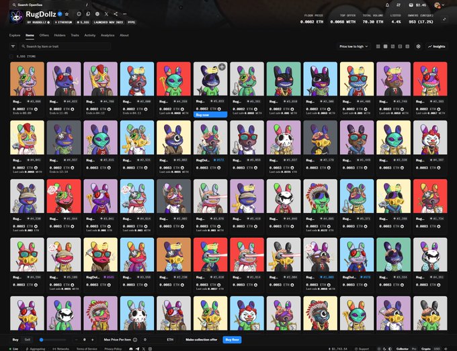Image resolution: width=457 pixels, height=351 pixels.
Task: Open the RugDollz website globe icon
Action: 97,14
